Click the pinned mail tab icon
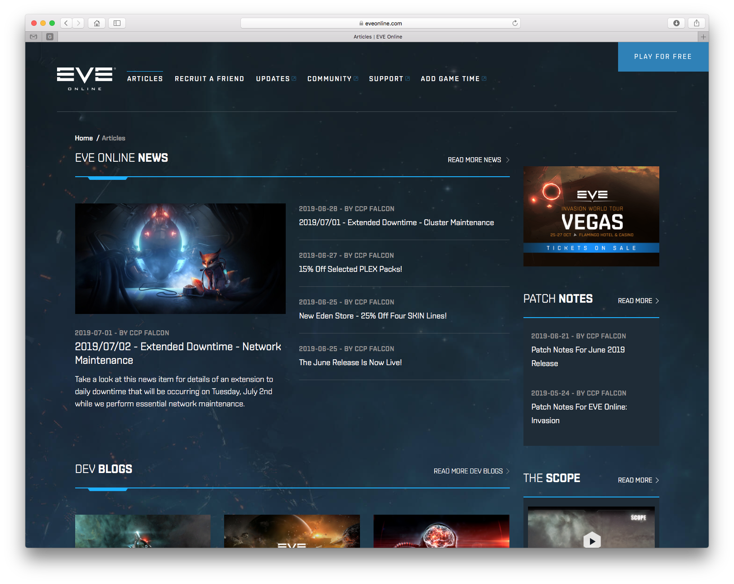Screen dimensions: 734x584 pos(34,37)
